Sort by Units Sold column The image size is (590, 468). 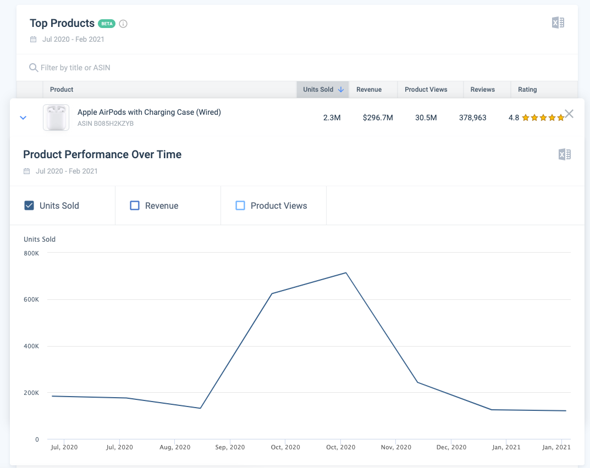[323, 90]
